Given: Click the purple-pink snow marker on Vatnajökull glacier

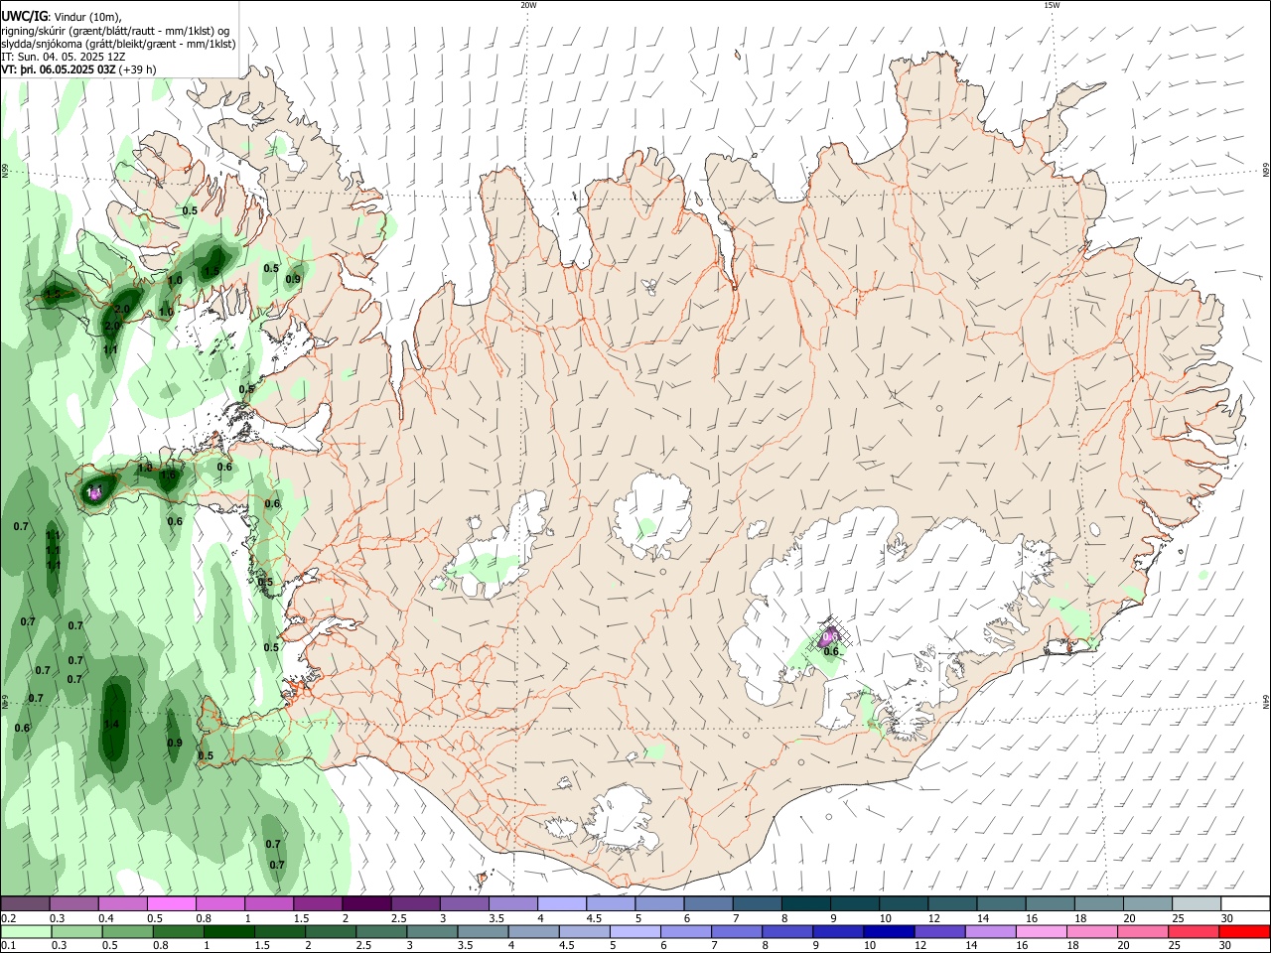Looking at the screenshot, I should (x=829, y=636).
